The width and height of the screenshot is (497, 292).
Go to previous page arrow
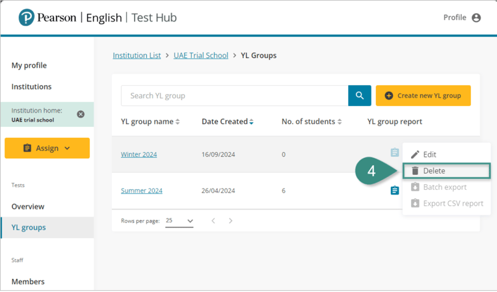(x=213, y=221)
